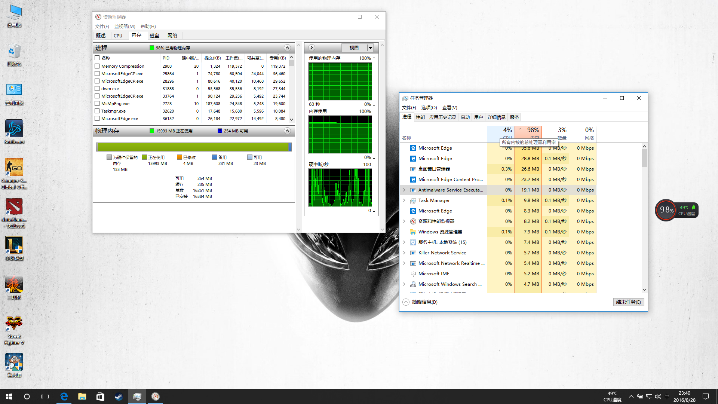Open the Action Center notification icon
The image size is (718, 404).
point(706,397)
